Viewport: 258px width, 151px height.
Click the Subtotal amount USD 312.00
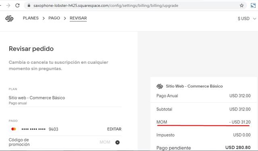pos(240,109)
